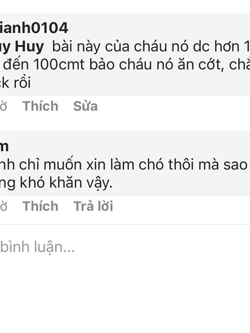
Task: Like the ianh0104 comment with Thích
Action: 40,106
